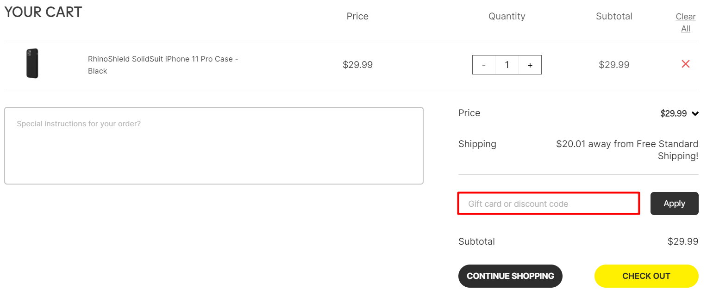Click the gift card or discount code field

[549, 204]
